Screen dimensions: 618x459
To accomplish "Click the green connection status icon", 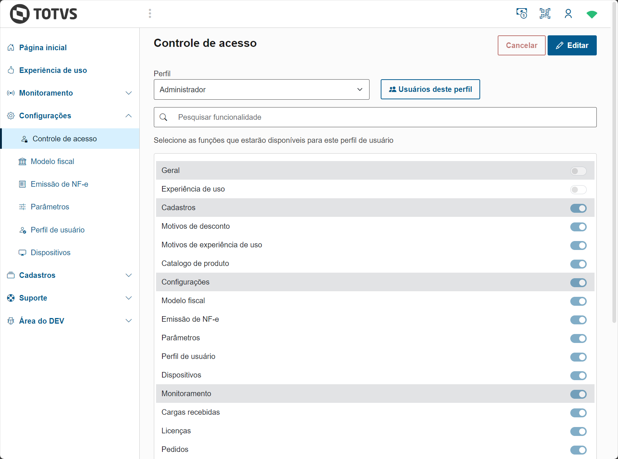I will 592,14.
